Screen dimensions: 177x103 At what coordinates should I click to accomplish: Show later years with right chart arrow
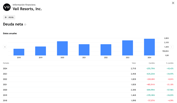tap(171, 47)
